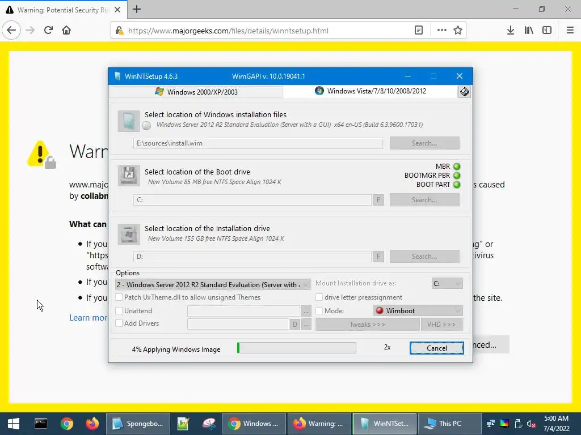Viewport: 581px width, 435px height.
Task: Open Firefox downloads panel
Action: 511,30
